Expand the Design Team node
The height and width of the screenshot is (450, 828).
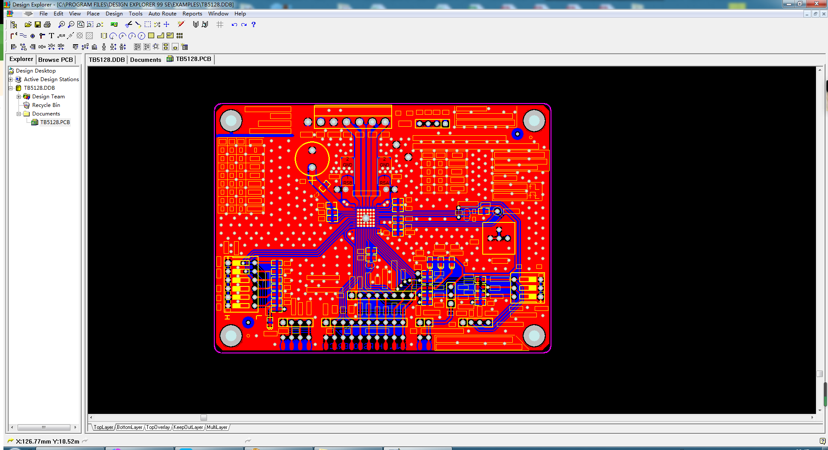tap(18, 96)
